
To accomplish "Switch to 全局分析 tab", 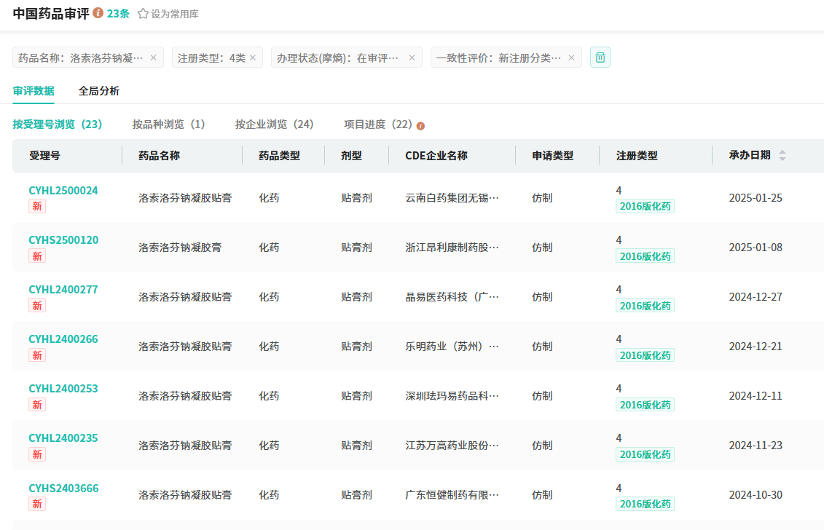I will coord(99,91).
